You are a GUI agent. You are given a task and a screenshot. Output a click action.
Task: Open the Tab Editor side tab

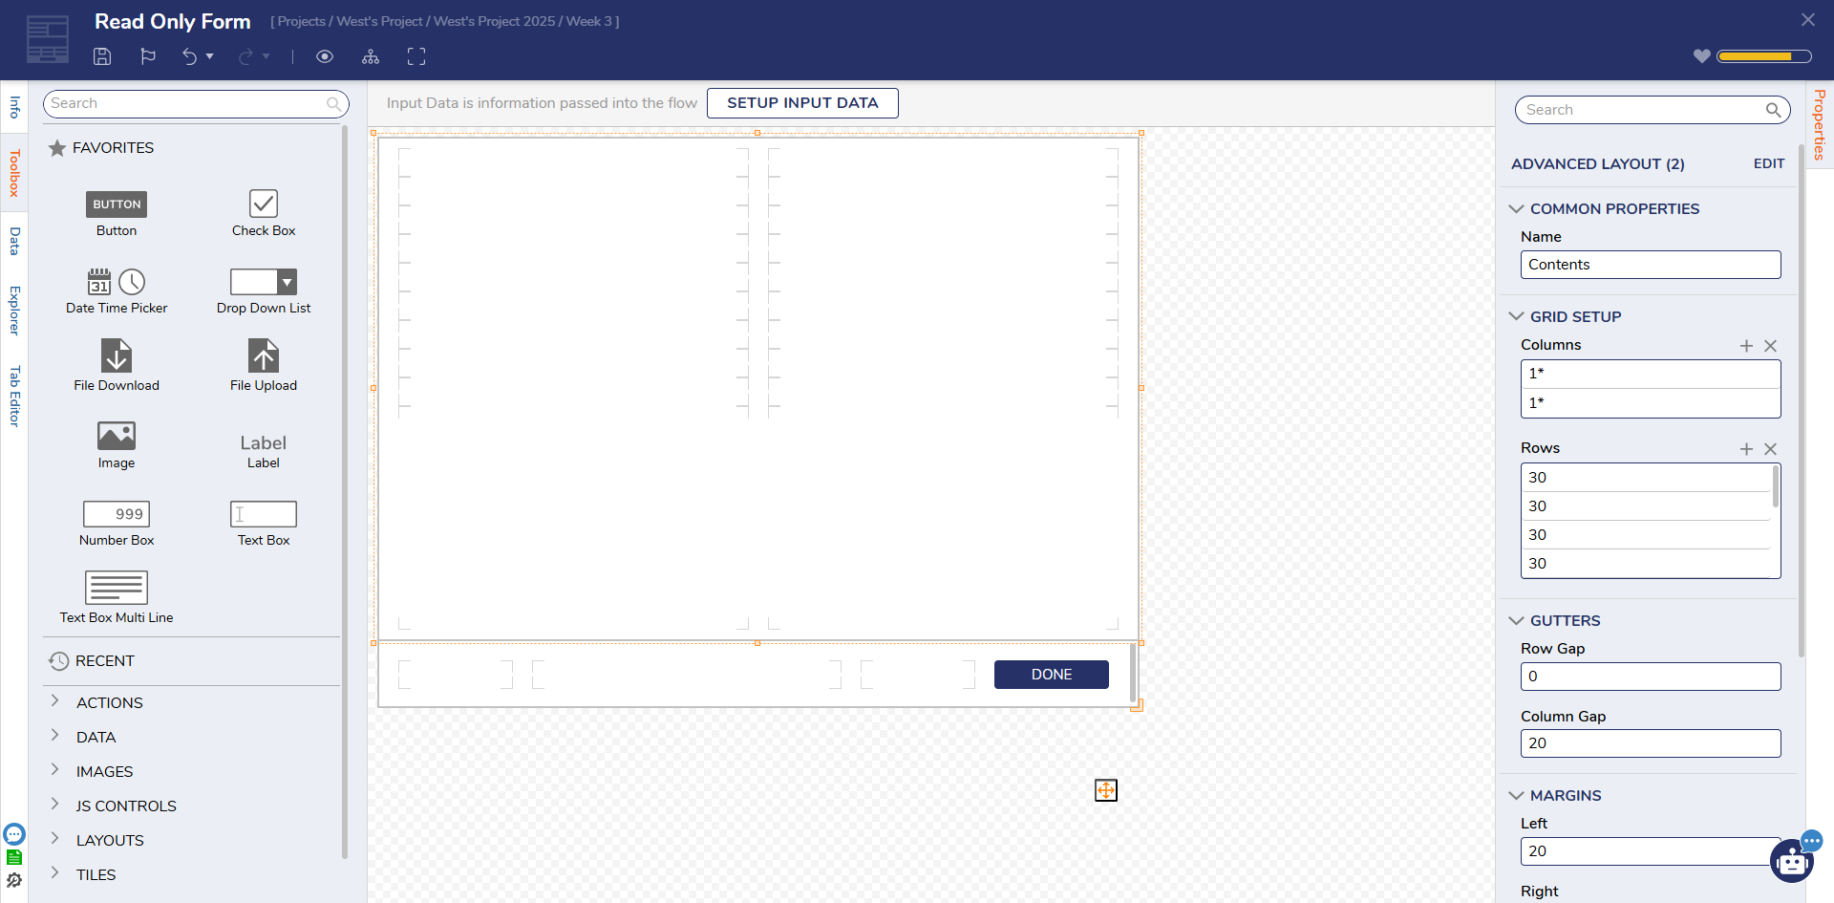coord(14,396)
